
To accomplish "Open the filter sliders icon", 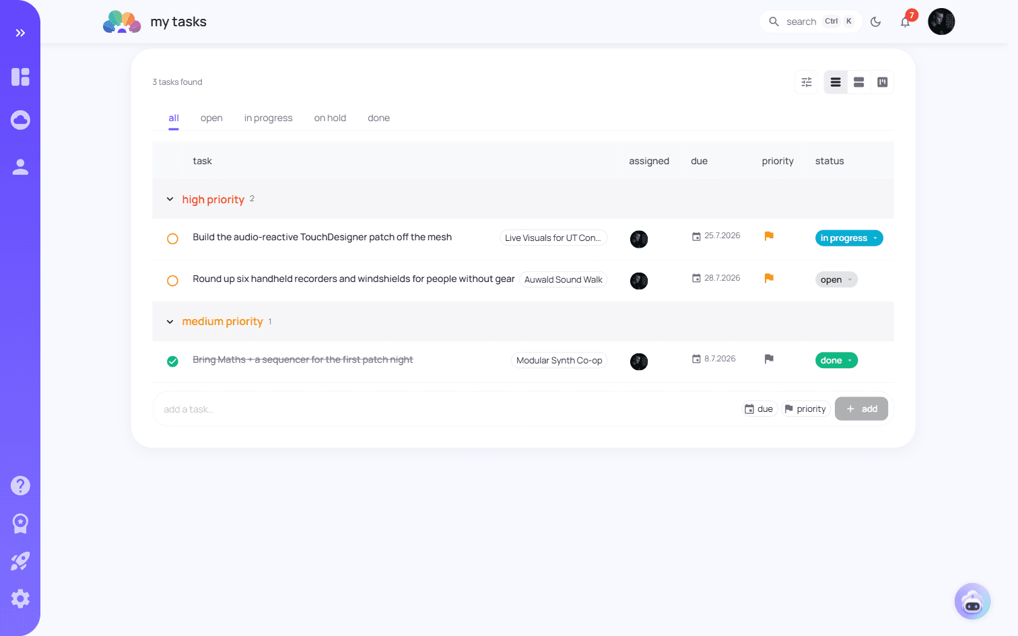I will tap(807, 82).
